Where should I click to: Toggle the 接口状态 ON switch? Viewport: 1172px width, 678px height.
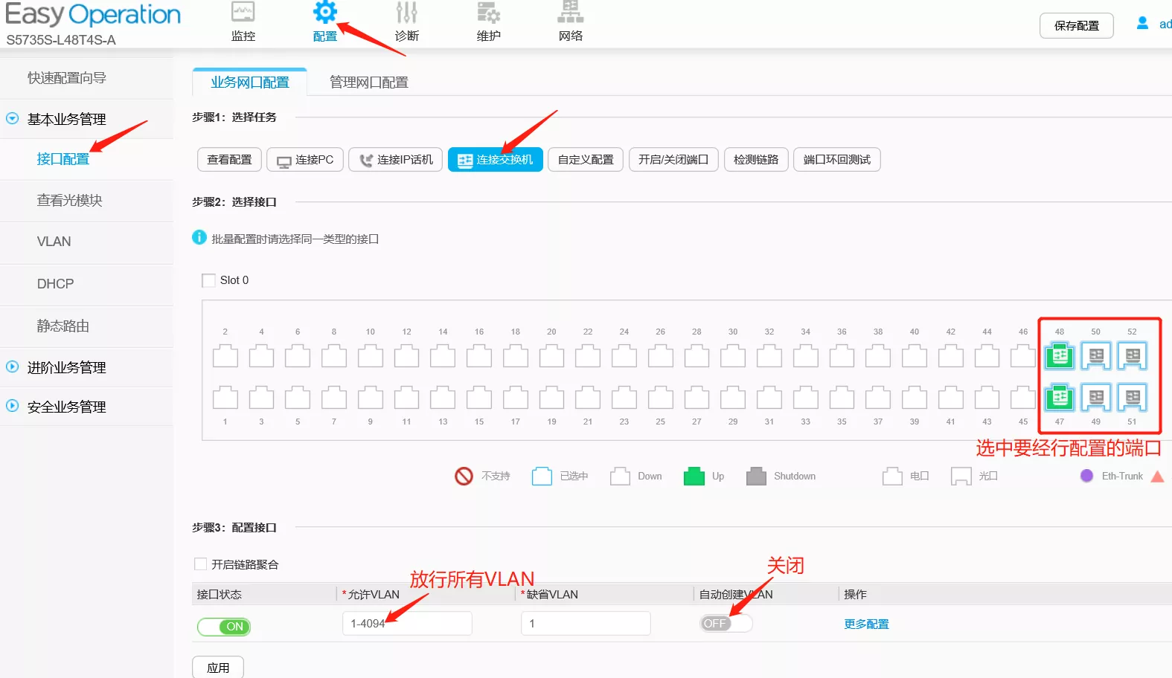(x=224, y=627)
